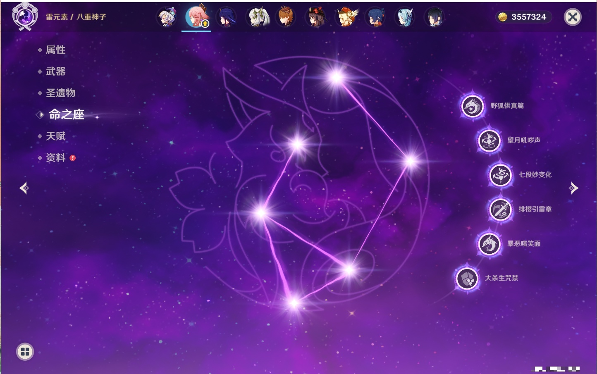Switch to Eula's light-blue-haired avatar
Viewport: 597px width, 374px height.
point(405,17)
